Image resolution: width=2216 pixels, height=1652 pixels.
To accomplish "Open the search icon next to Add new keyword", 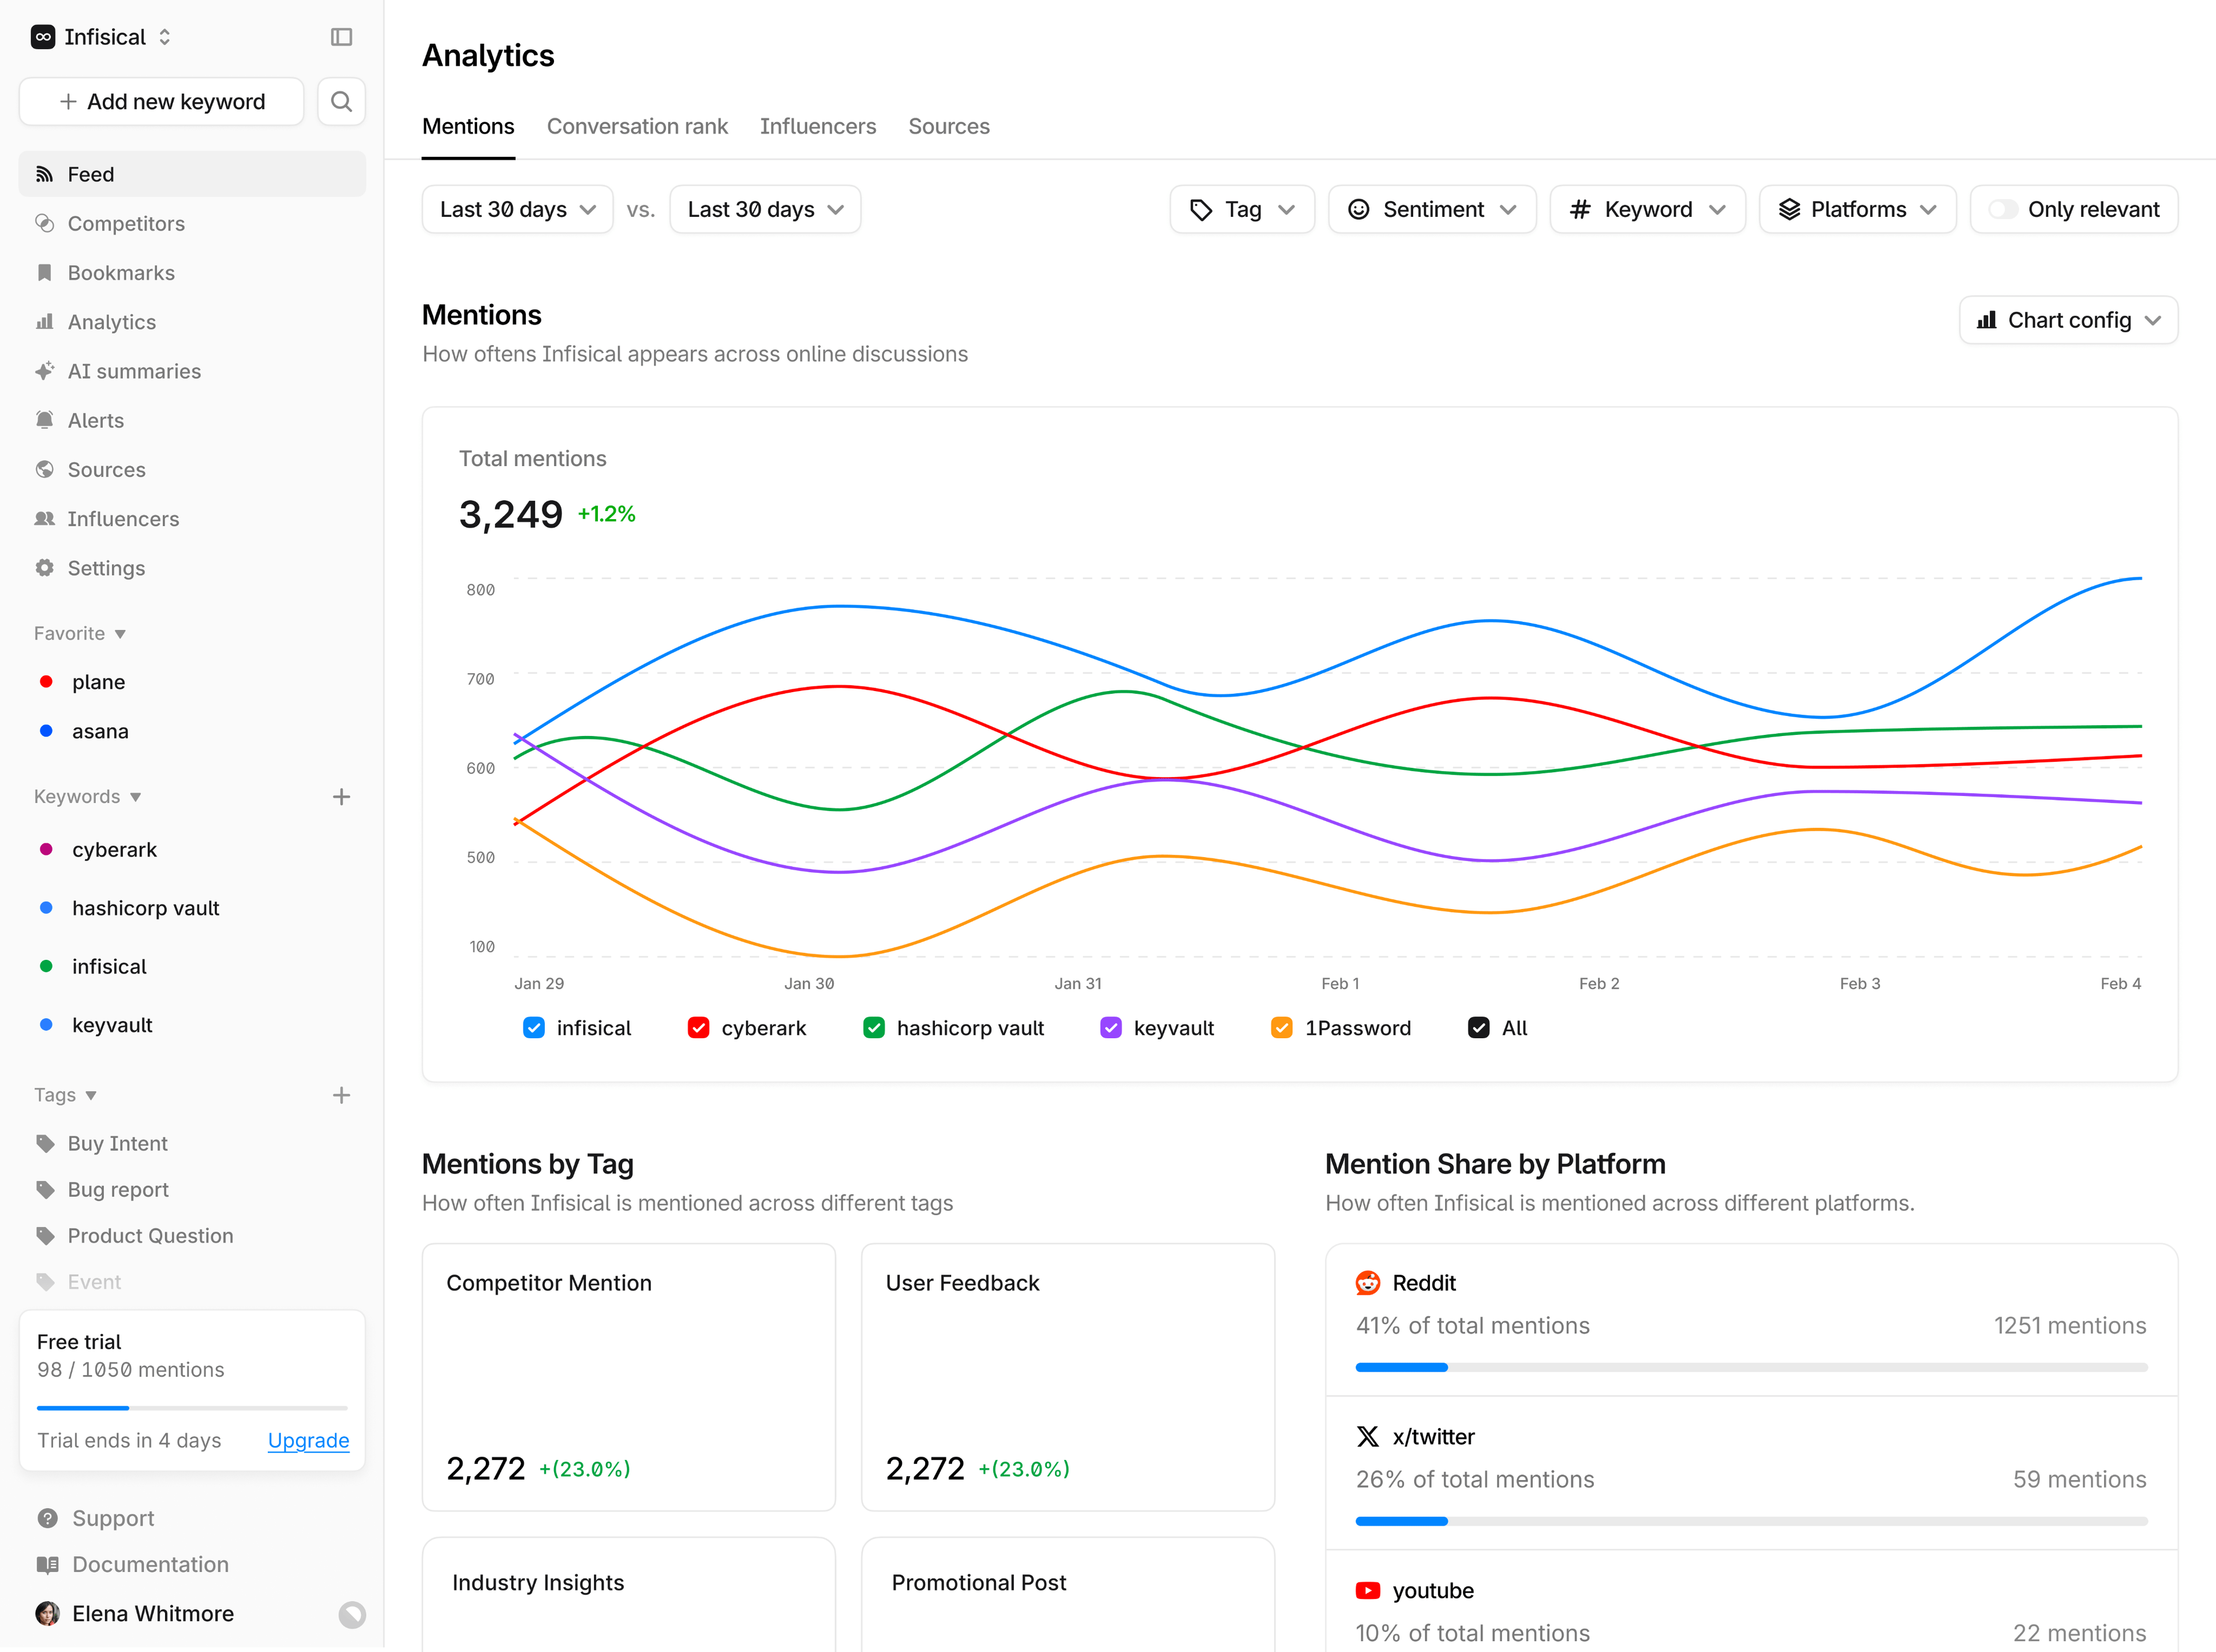I will click(340, 101).
